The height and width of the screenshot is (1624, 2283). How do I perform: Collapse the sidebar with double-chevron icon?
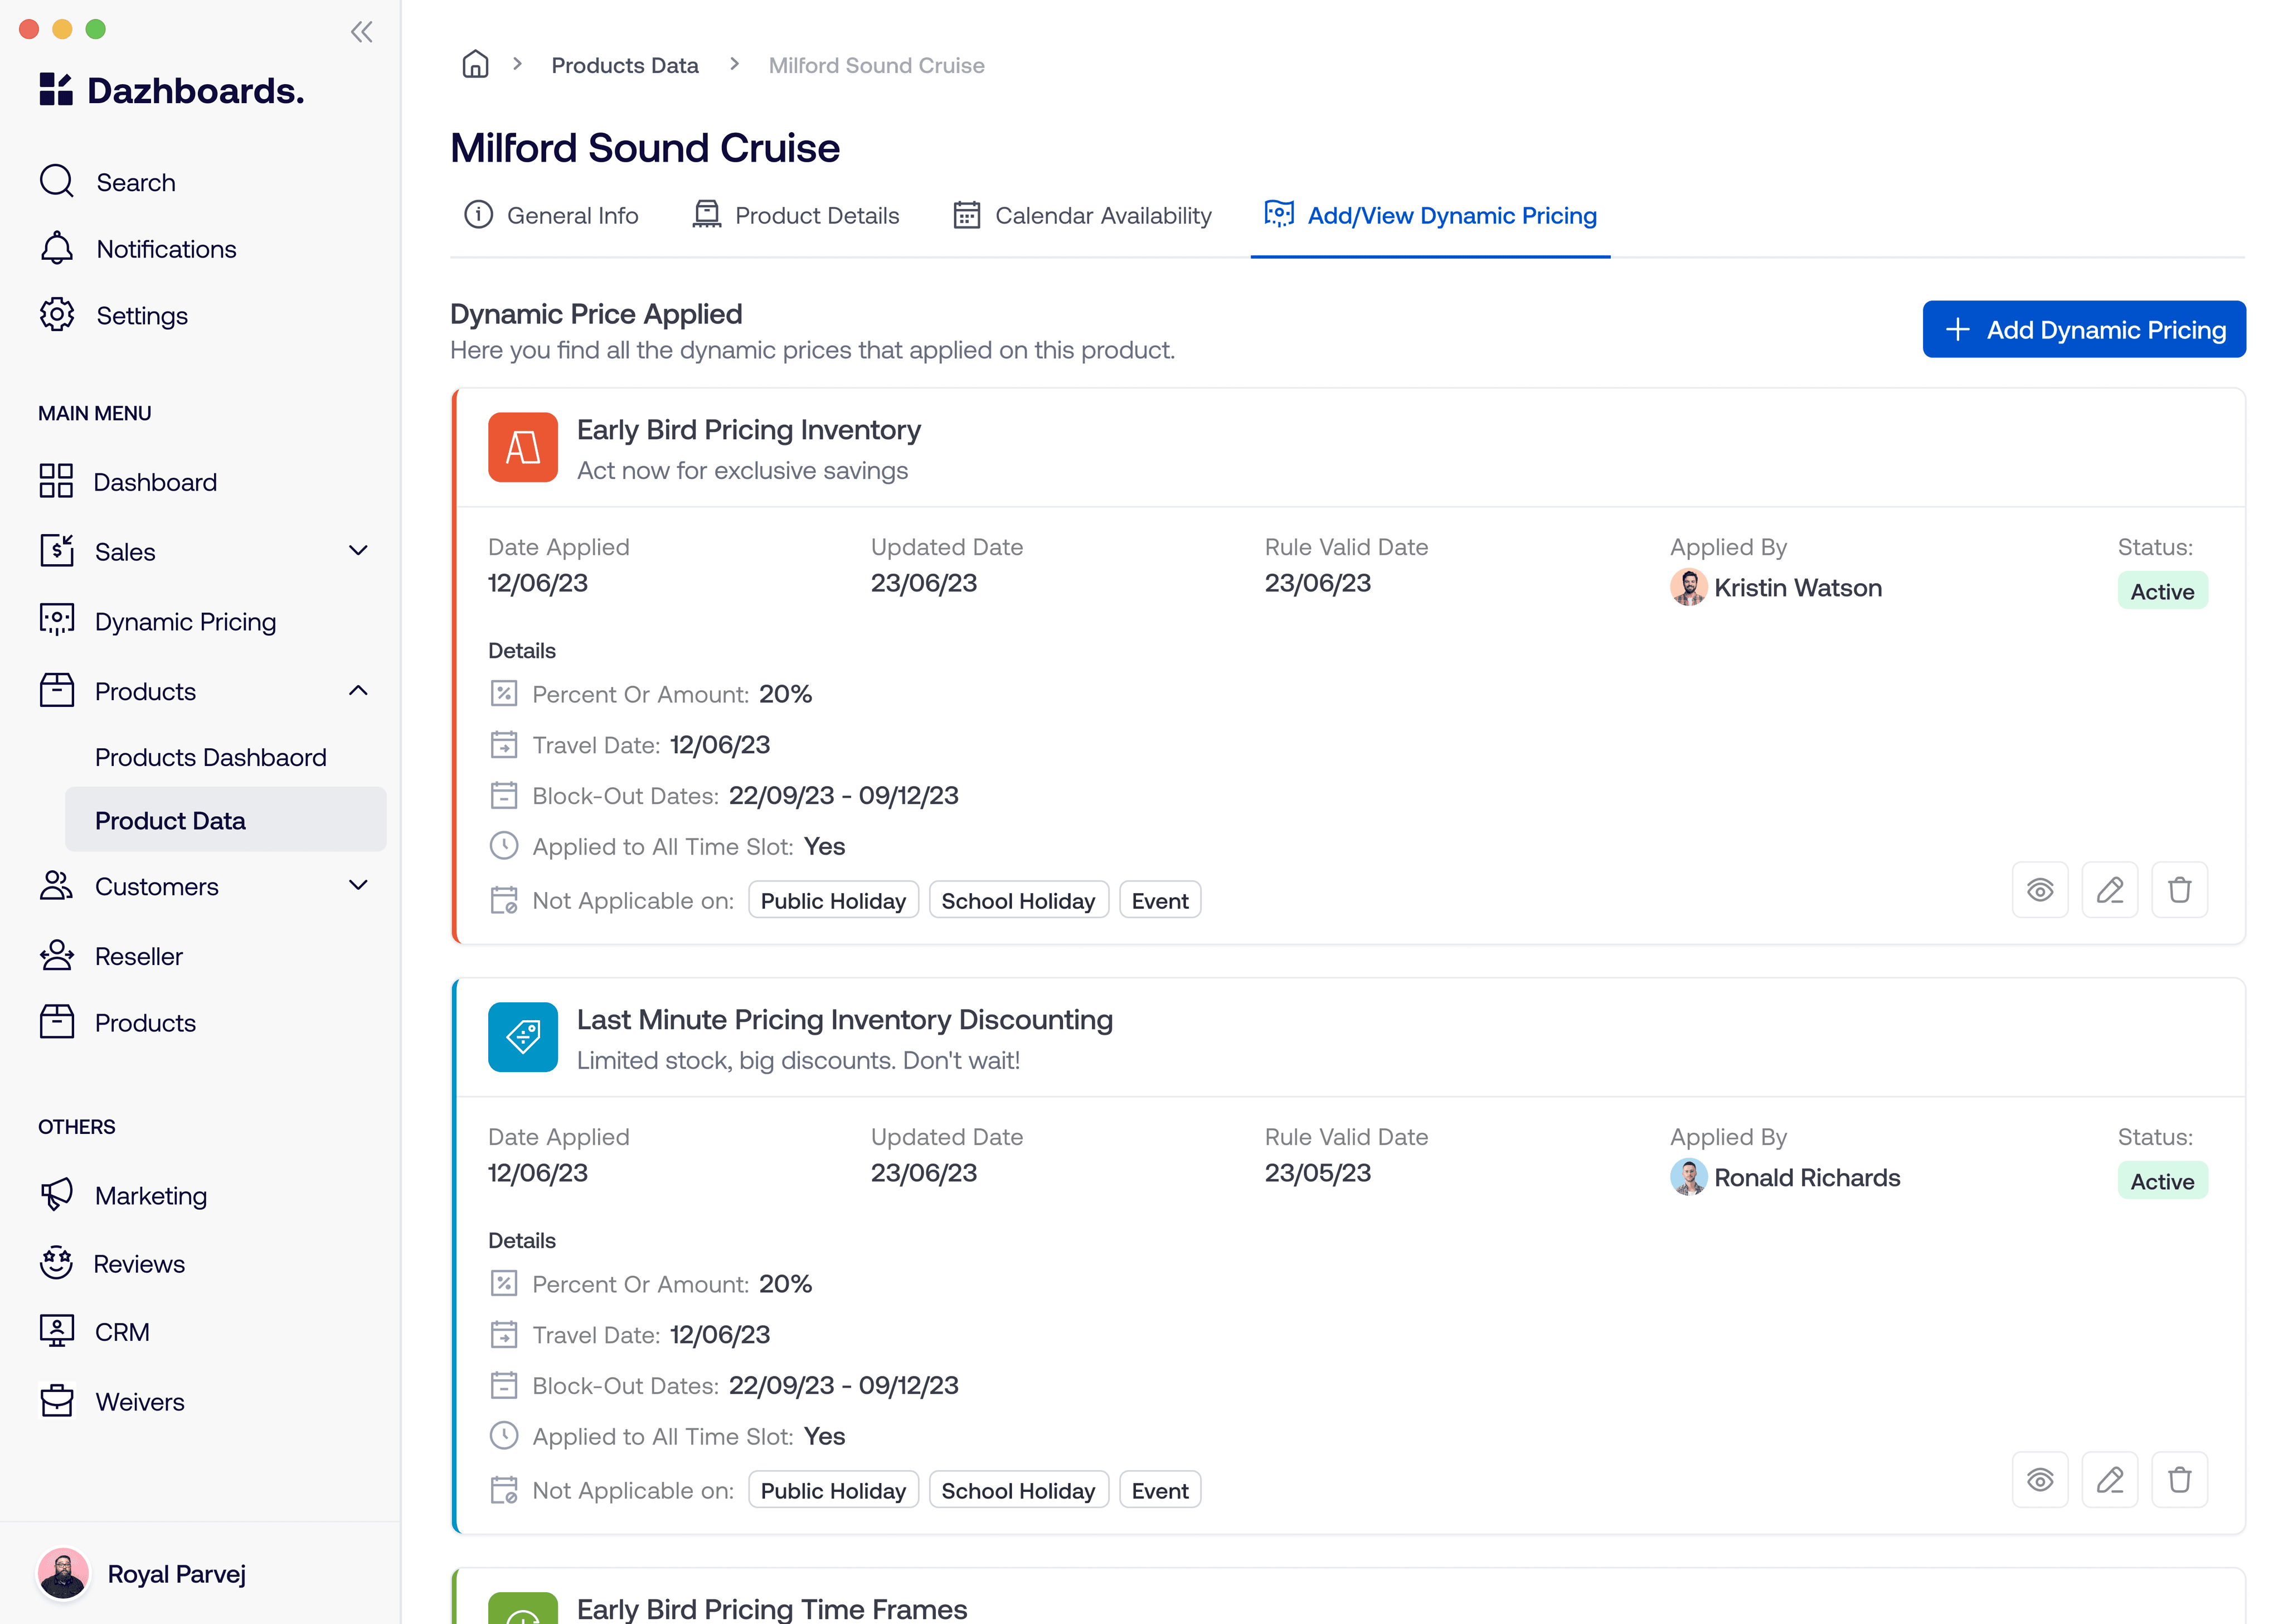tap(362, 32)
